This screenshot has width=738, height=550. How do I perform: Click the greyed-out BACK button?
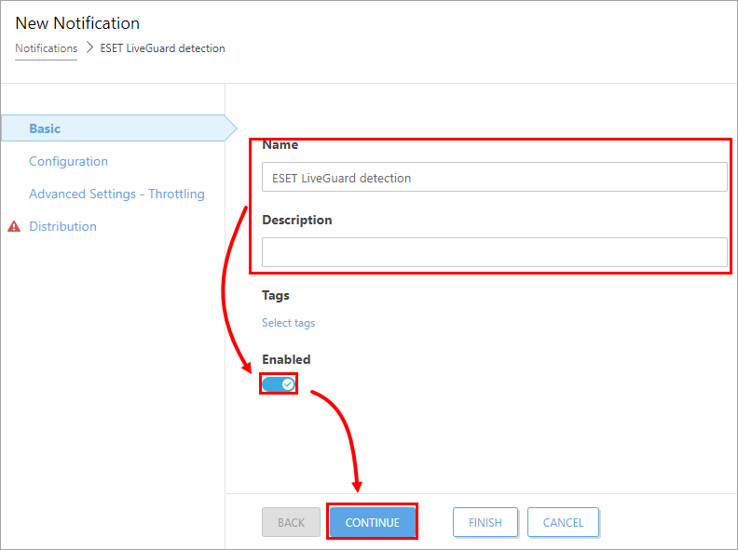click(x=291, y=522)
